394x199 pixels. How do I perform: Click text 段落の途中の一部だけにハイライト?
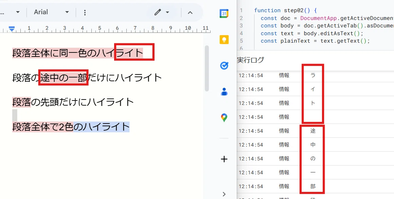(x=87, y=78)
